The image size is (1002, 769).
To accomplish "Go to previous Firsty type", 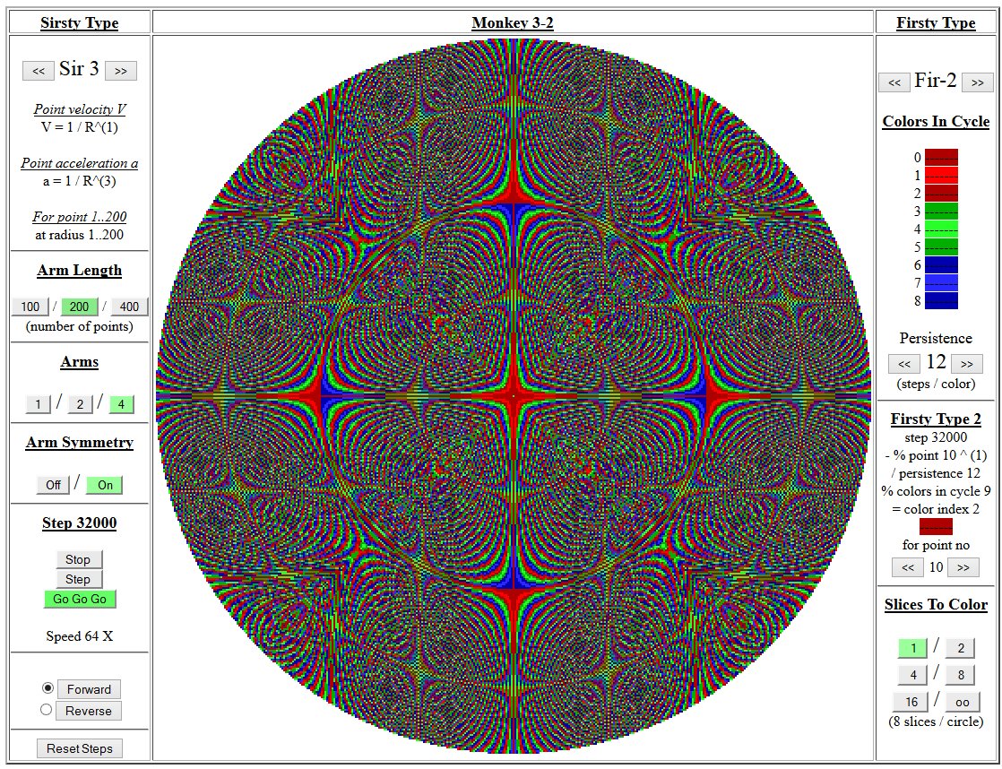I will pos(894,82).
